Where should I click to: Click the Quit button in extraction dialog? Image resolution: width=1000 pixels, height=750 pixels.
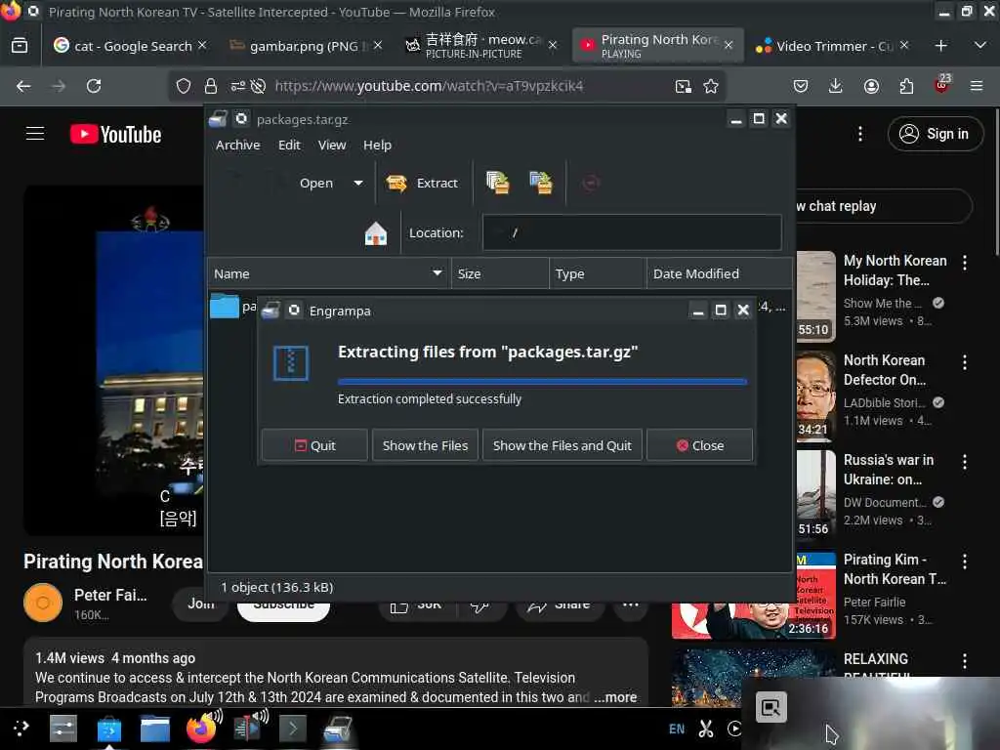point(314,445)
